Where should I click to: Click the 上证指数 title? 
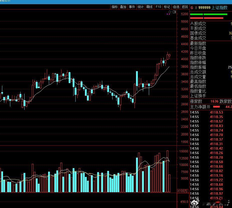(x=219, y=8)
